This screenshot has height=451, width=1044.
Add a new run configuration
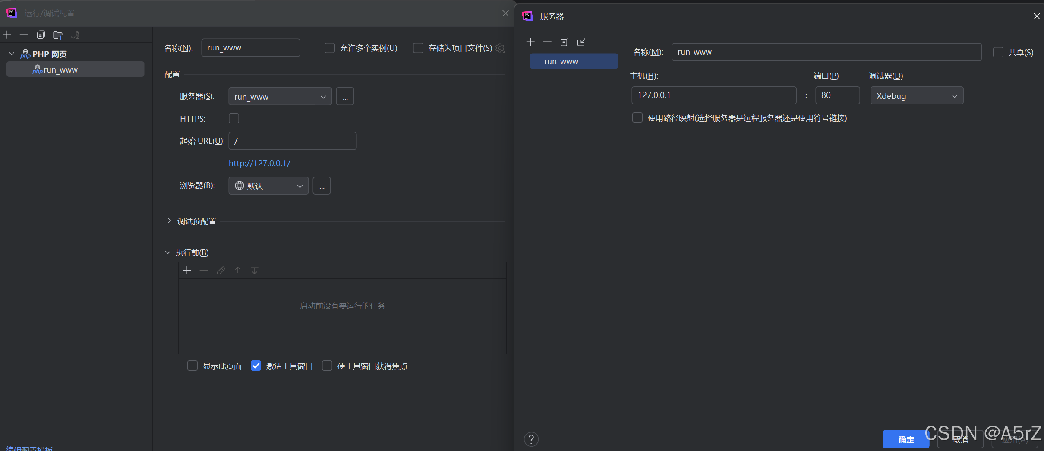7,35
